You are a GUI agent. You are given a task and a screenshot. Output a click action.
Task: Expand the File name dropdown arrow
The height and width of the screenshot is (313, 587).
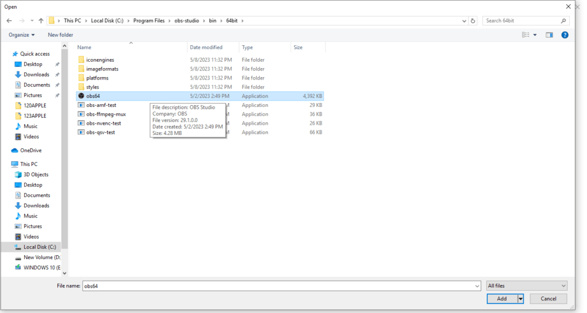tap(478, 286)
